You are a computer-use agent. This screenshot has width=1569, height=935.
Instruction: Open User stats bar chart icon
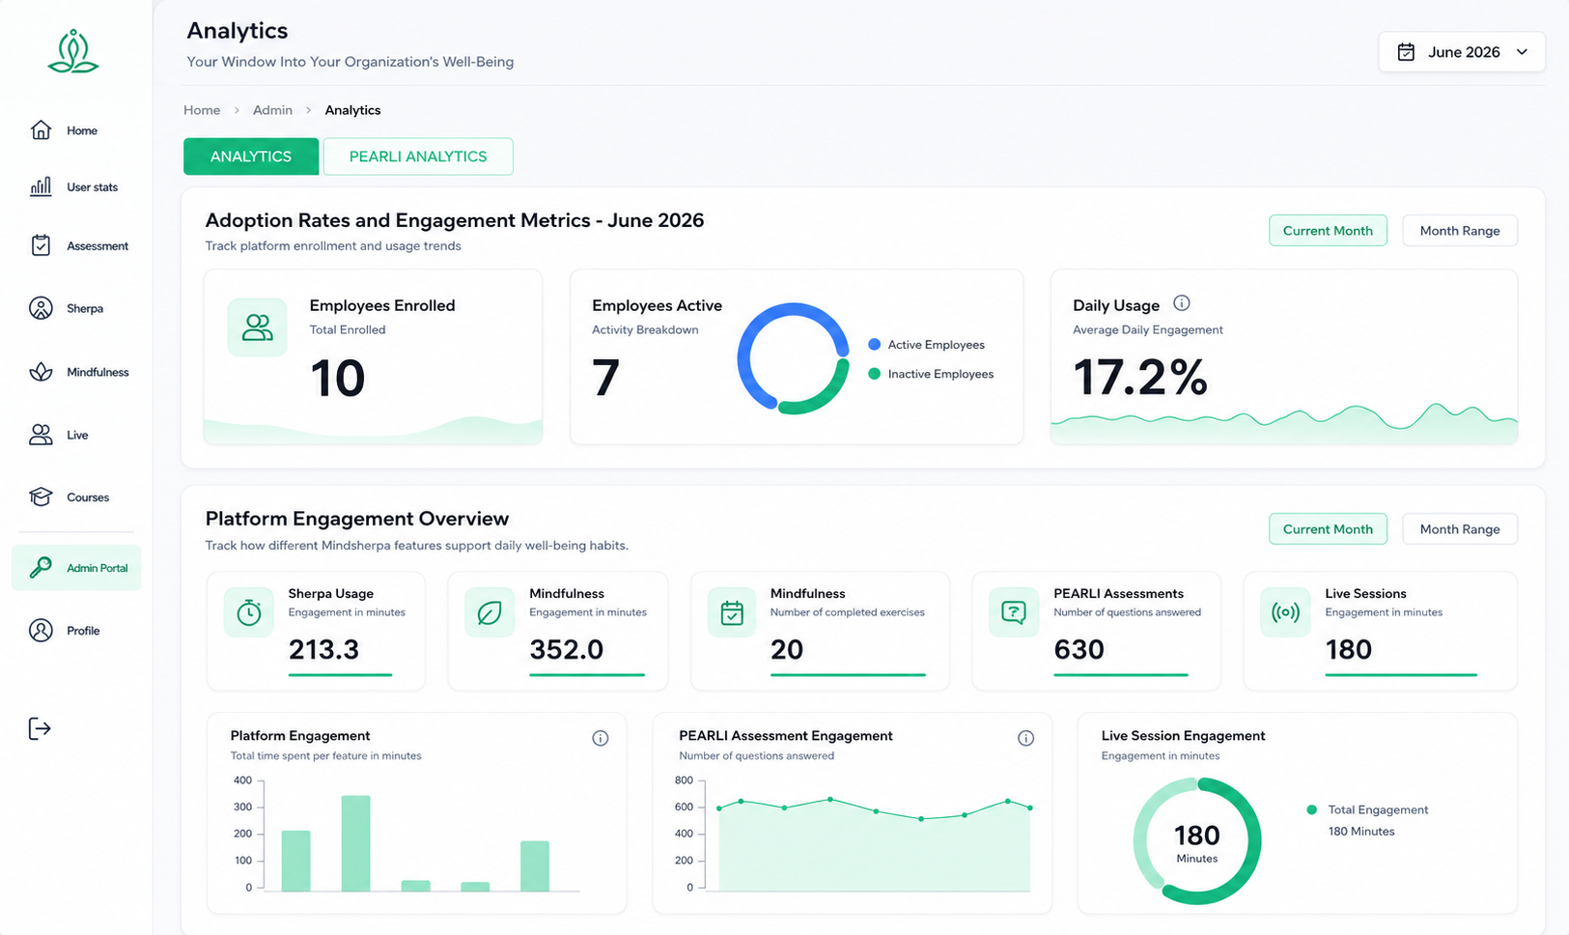(41, 186)
